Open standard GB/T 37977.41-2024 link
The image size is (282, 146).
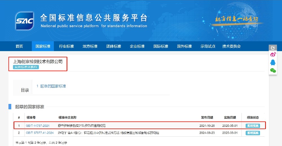[x=40, y=133]
